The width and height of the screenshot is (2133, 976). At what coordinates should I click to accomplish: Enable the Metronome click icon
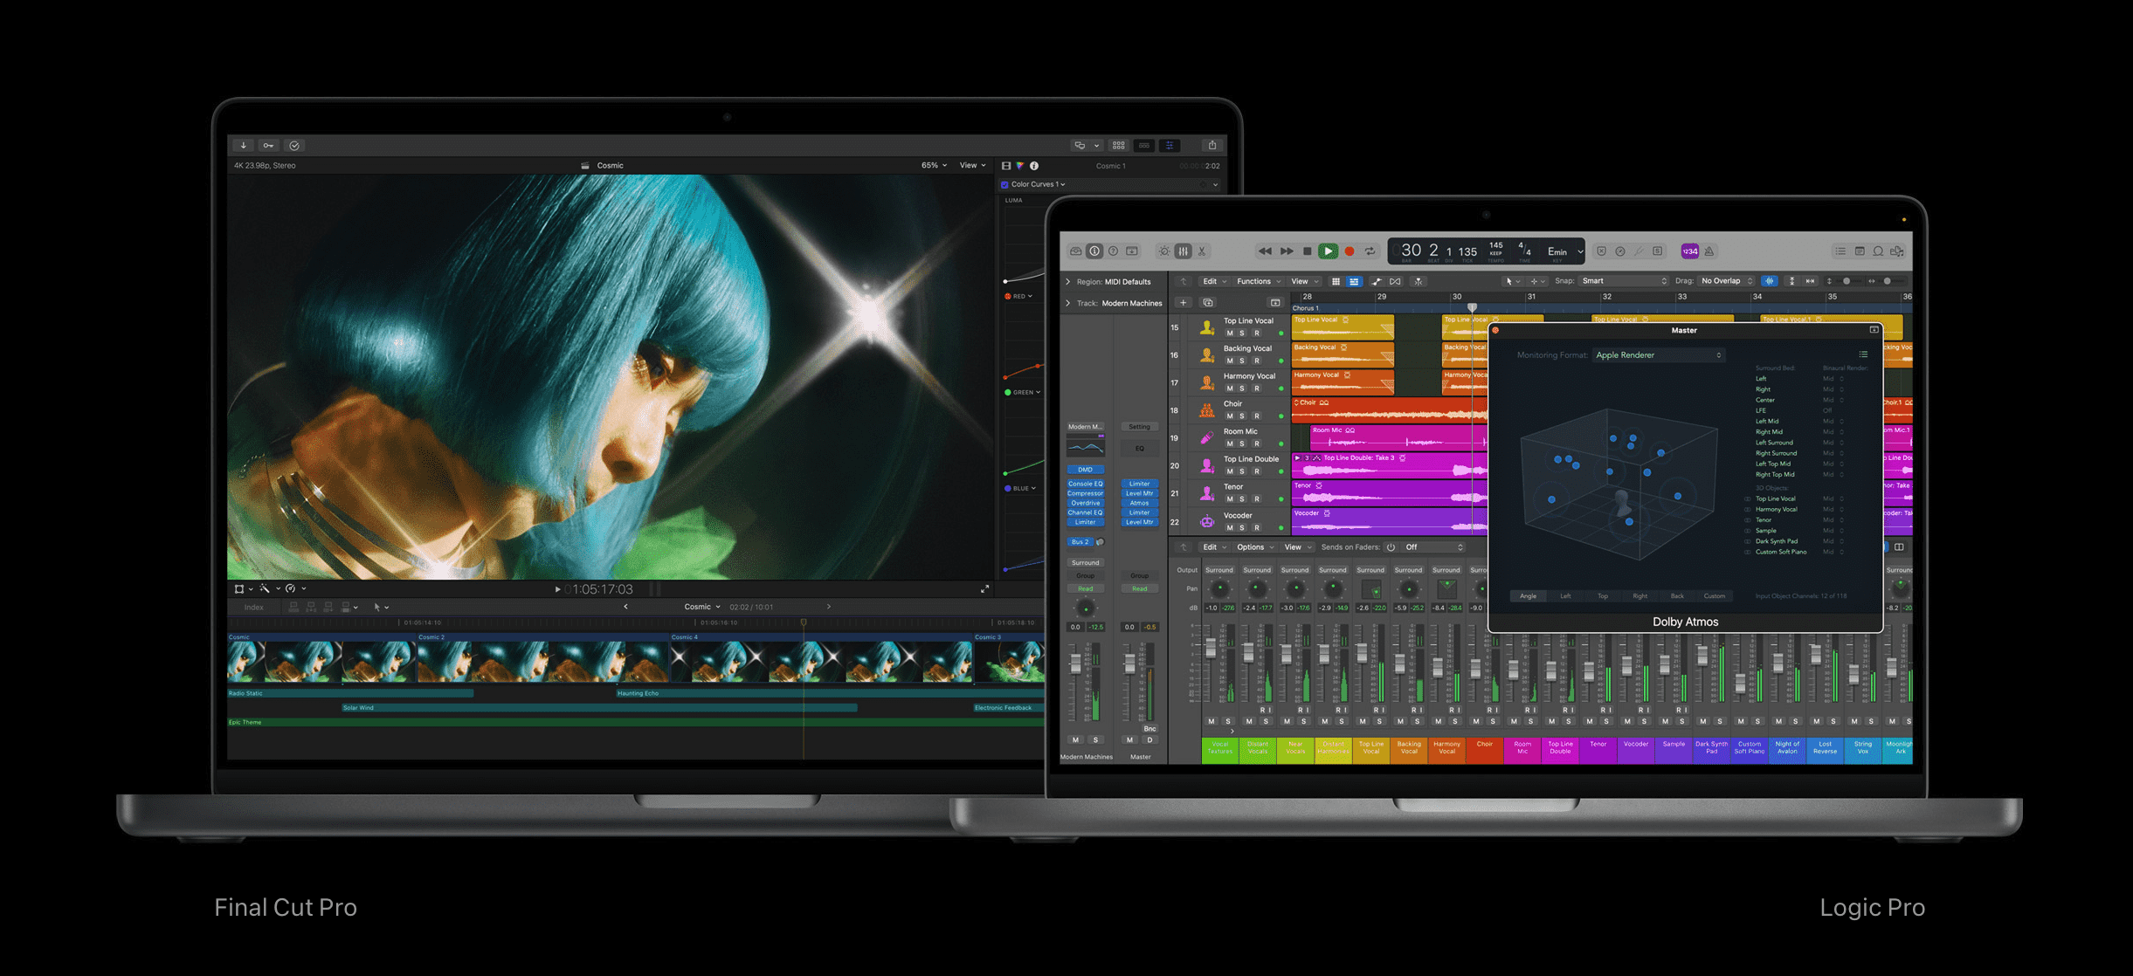(1709, 251)
